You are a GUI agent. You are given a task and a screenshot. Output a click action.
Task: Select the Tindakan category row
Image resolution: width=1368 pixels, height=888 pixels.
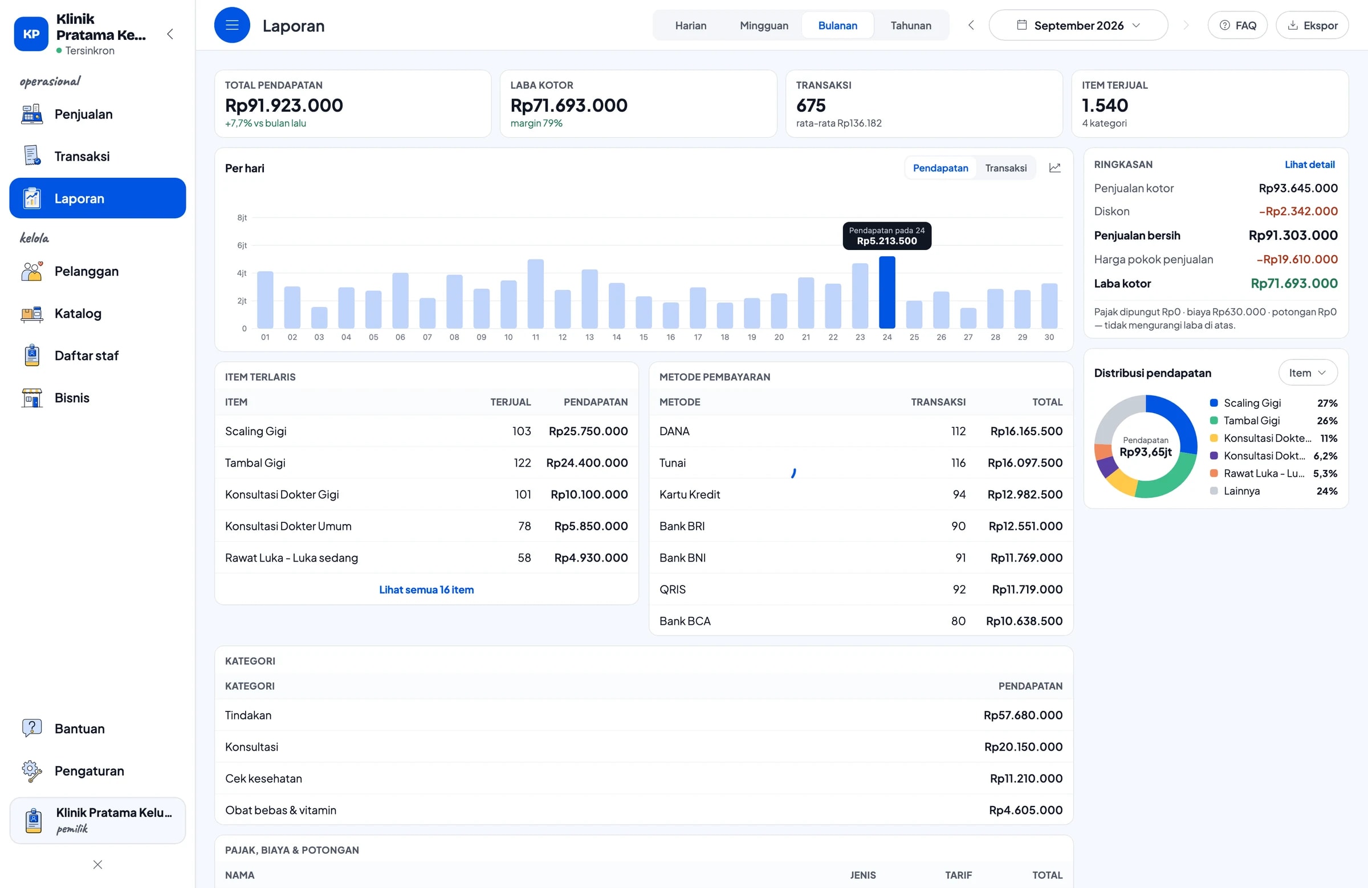[643, 715]
